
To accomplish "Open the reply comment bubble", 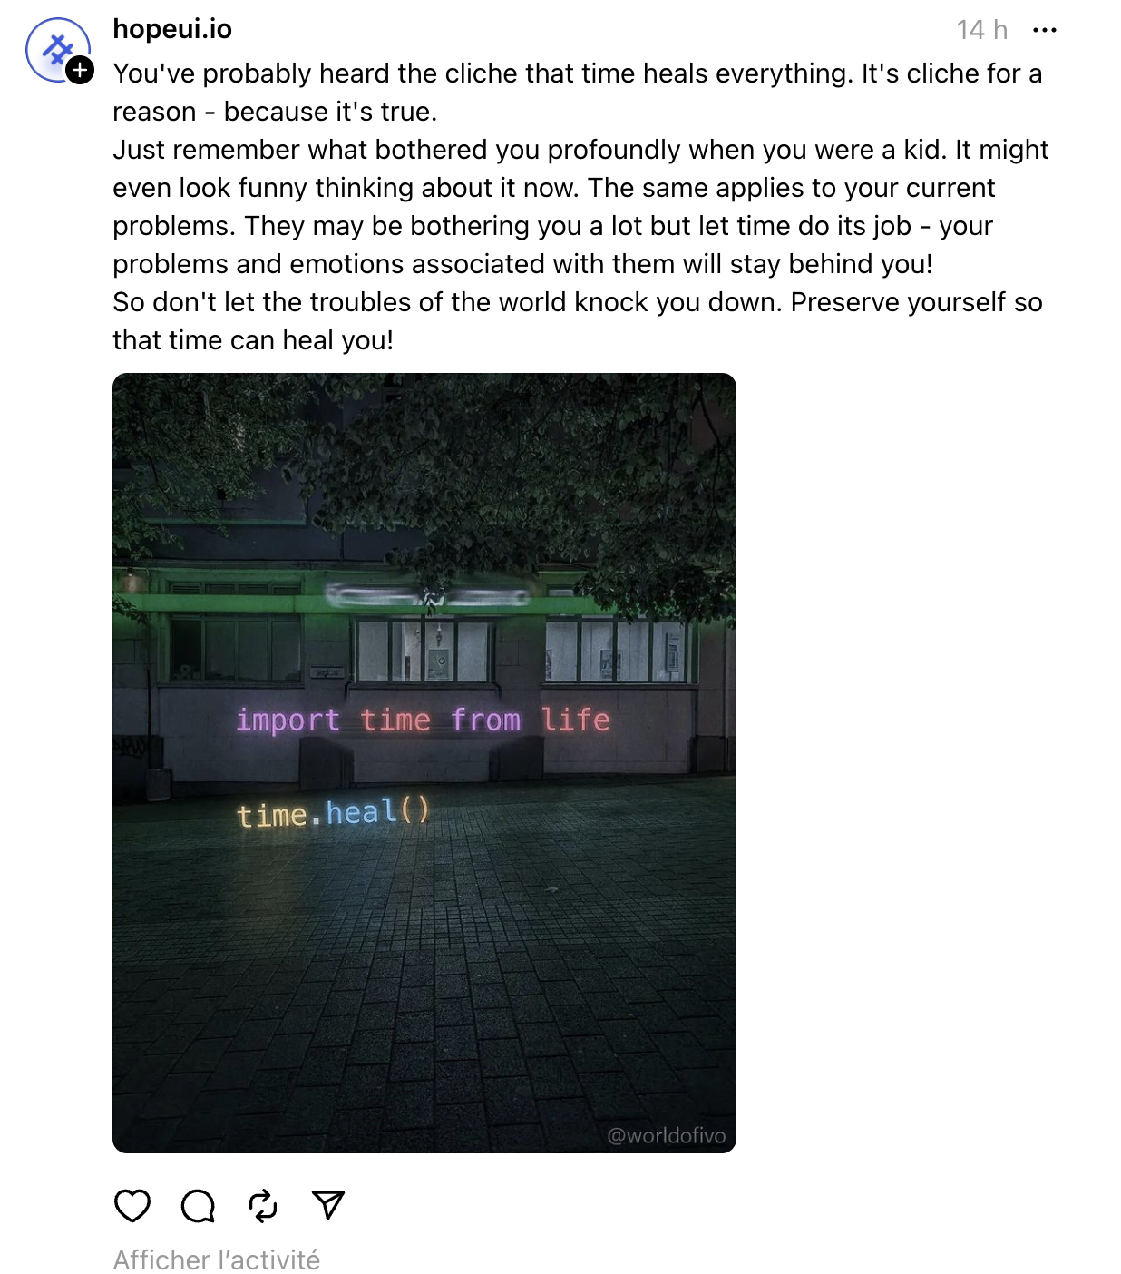I will (x=198, y=1206).
